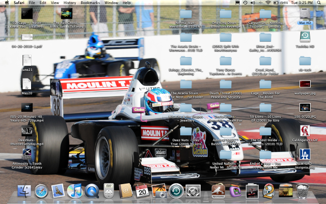Viewport: 326px width, 204px height.
Task: Open Time Machine menu bar icon
Action: (246, 3)
